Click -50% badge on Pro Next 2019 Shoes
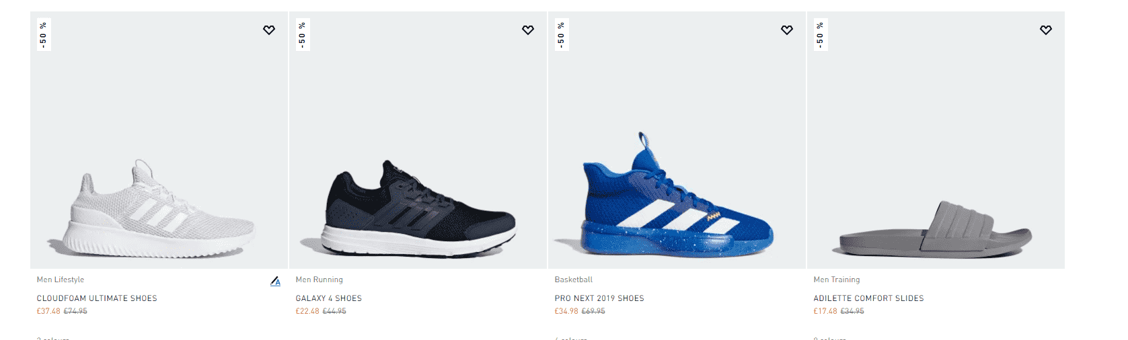Image resolution: width=1128 pixels, height=340 pixels. (562, 35)
